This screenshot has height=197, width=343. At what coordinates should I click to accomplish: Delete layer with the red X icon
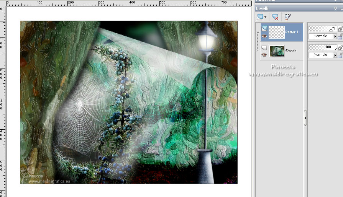[275, 17]
